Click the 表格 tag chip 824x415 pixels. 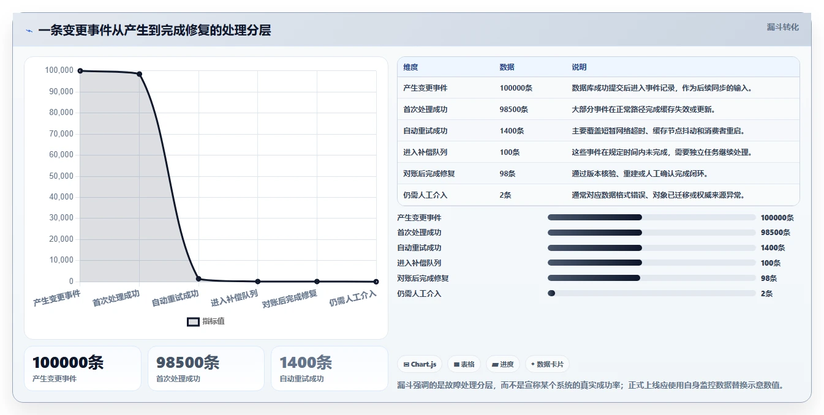pos(464,364)
